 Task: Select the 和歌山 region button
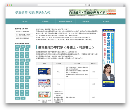tap(28, 77)
